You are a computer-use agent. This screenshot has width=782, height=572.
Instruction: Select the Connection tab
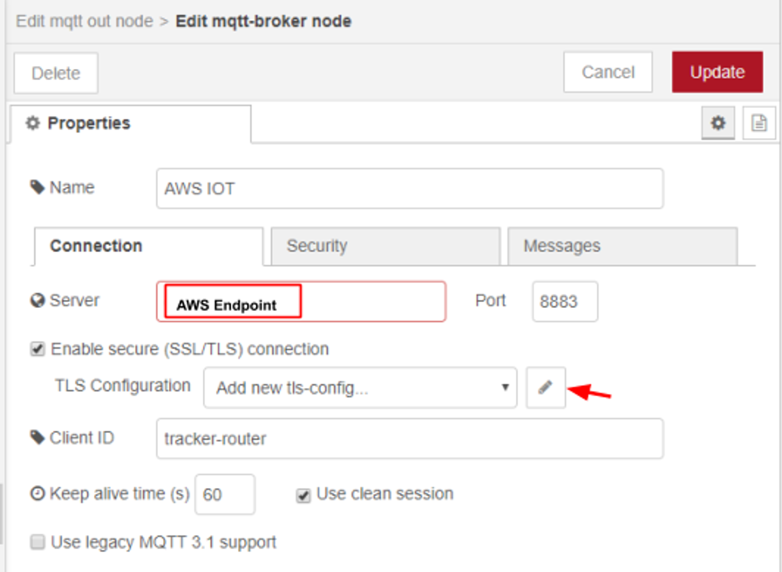coord(96,246)
